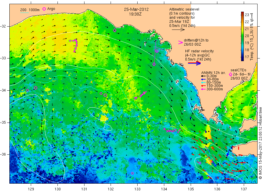
Task: Click the red 150-300m ANMN arrow
Action: pos(203,86)
